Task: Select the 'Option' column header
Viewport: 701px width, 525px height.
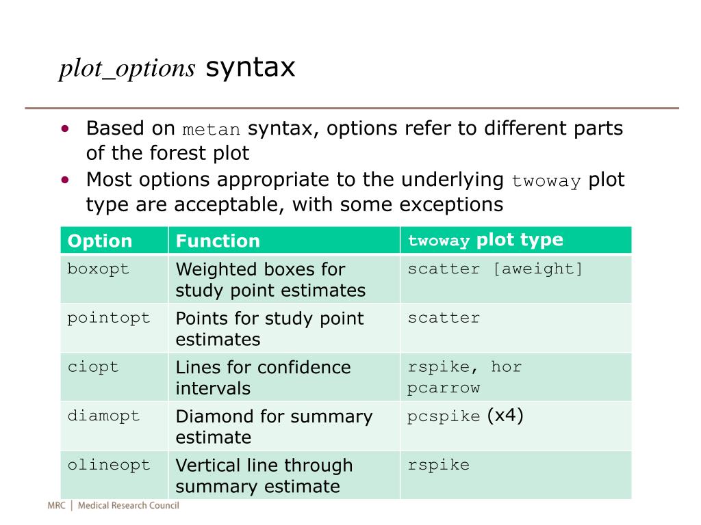Action: click(114, 240)
